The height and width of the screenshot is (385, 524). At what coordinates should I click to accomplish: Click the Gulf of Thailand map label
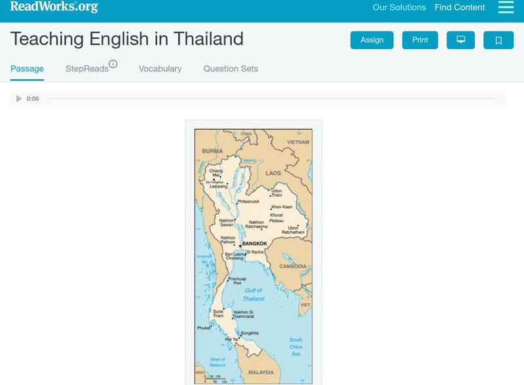click(254, 295)
